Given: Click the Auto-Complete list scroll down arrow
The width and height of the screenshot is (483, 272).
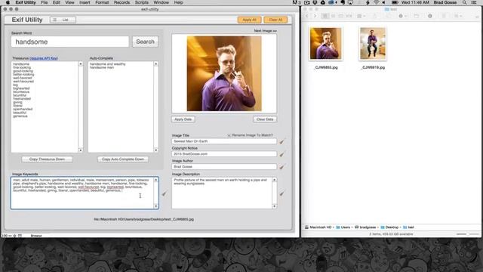Looking at the screenshot, I should pyautogui.click(x=156, y=150).
